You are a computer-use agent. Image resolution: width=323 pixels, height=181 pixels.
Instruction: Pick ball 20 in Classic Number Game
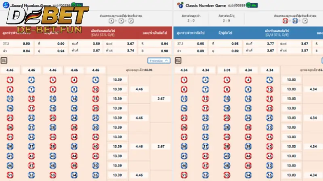point(270,108)
